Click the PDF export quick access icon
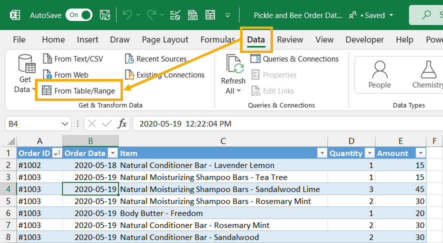Screen dimensions: 443x243 tap(192, 15)
